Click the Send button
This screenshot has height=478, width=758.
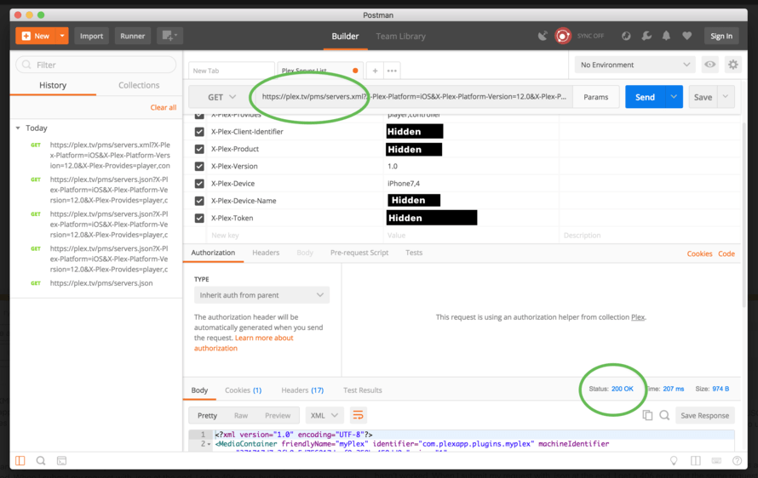coord(645,97)
